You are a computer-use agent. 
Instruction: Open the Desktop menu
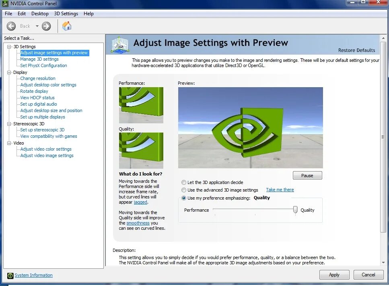click(x=40, y=14)
